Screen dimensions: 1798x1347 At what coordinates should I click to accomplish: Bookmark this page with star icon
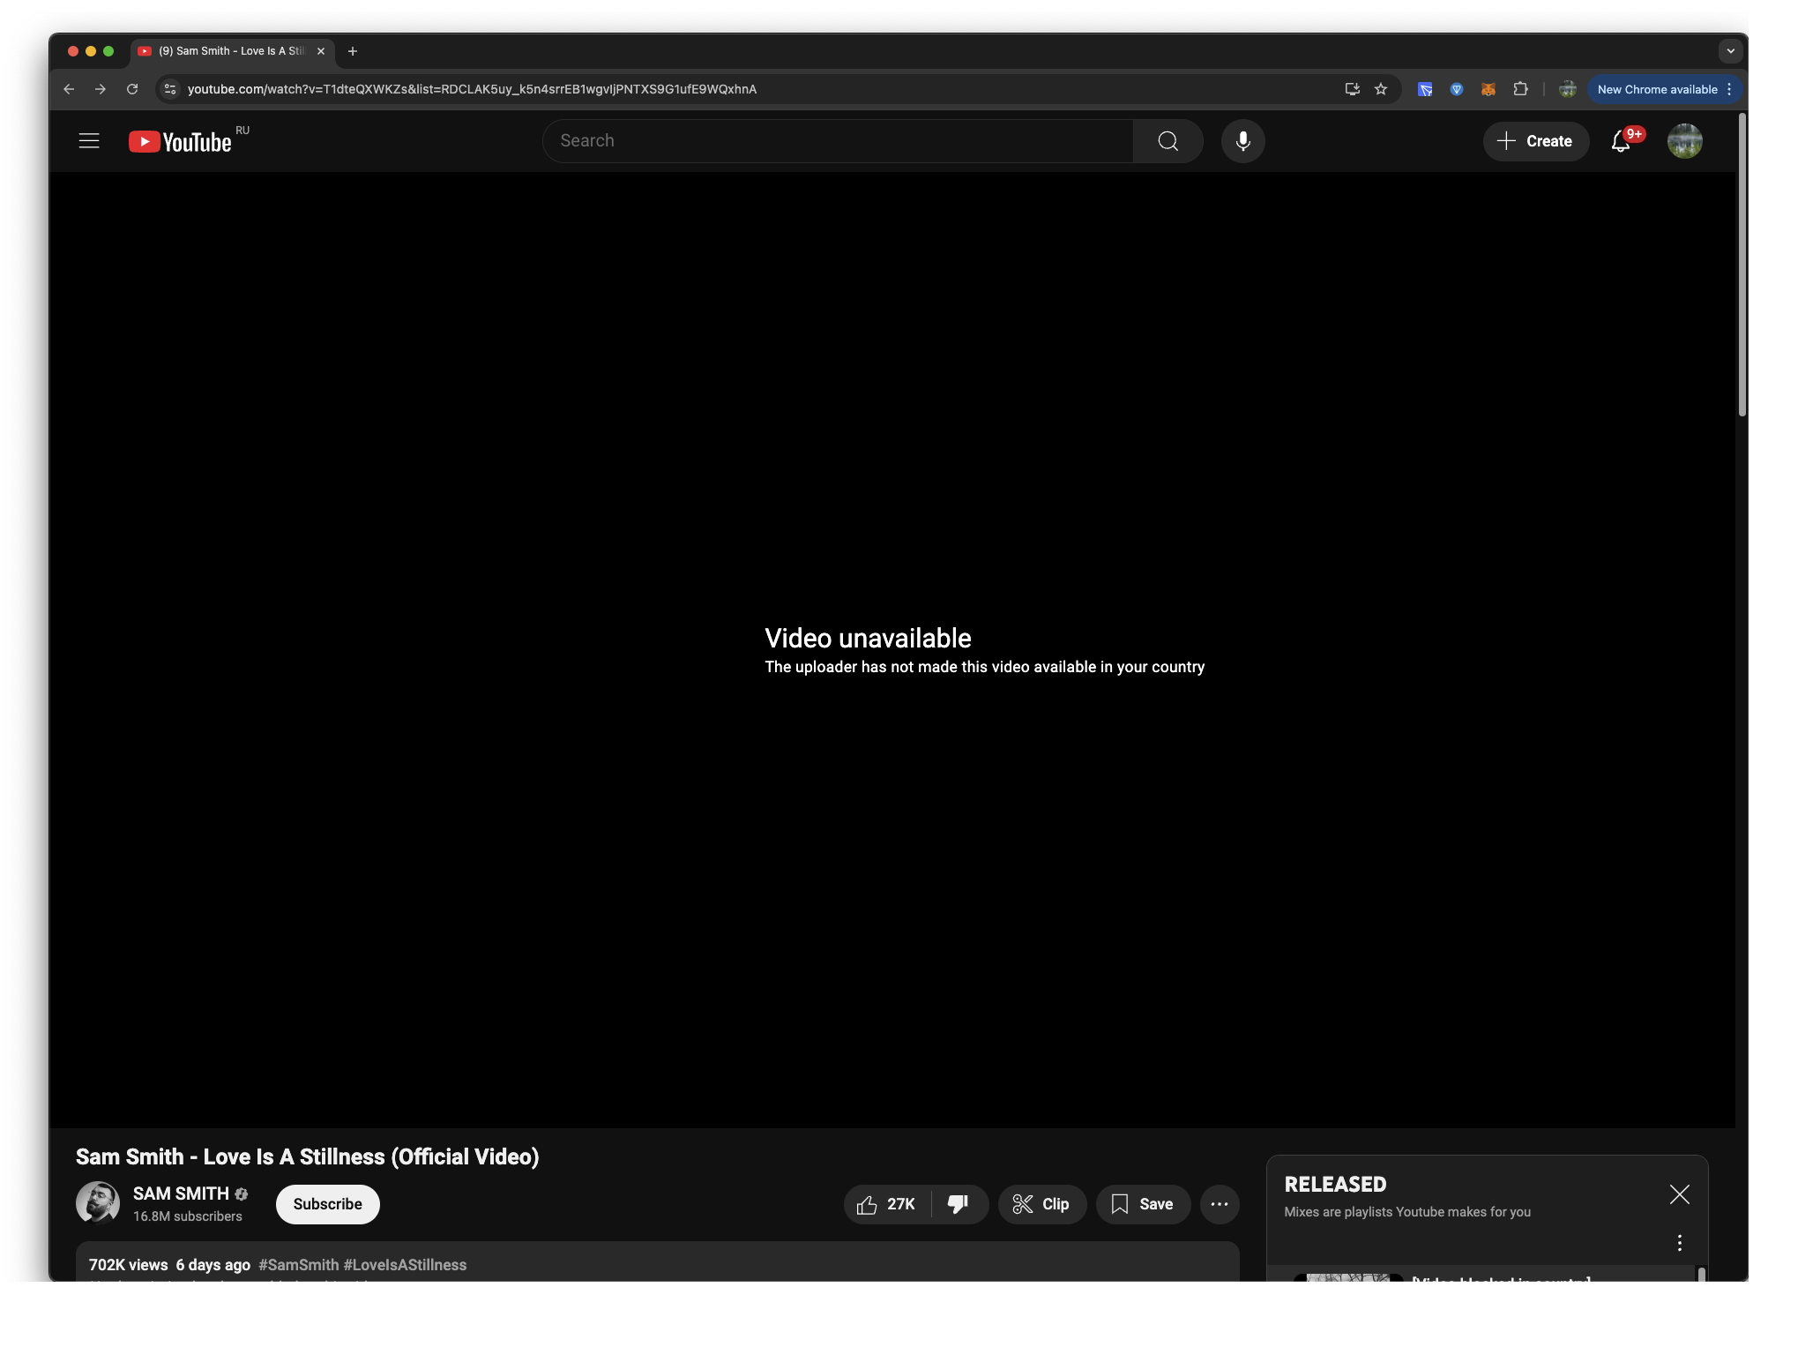pos(1381,89)
